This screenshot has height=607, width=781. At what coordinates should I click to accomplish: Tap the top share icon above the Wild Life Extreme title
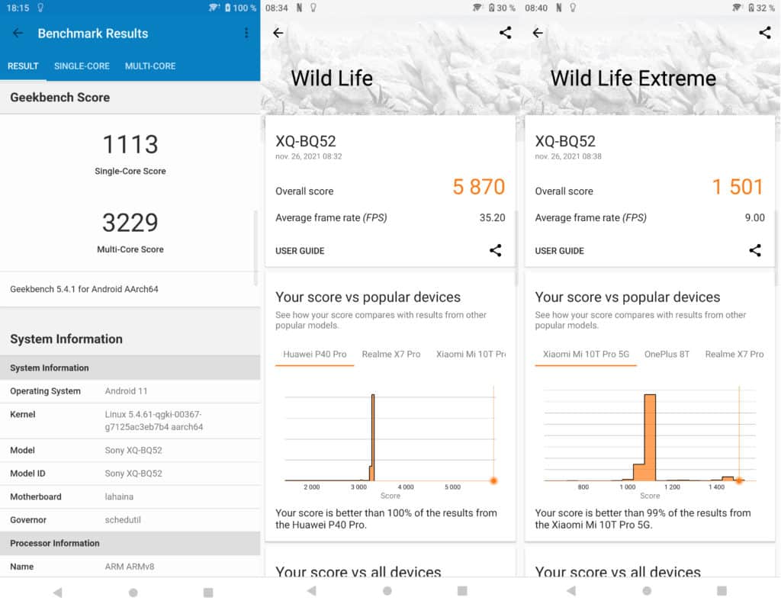pos(764,33)
